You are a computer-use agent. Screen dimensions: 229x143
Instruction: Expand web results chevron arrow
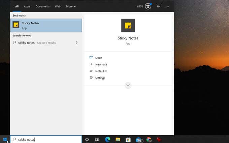click(77, 42)
